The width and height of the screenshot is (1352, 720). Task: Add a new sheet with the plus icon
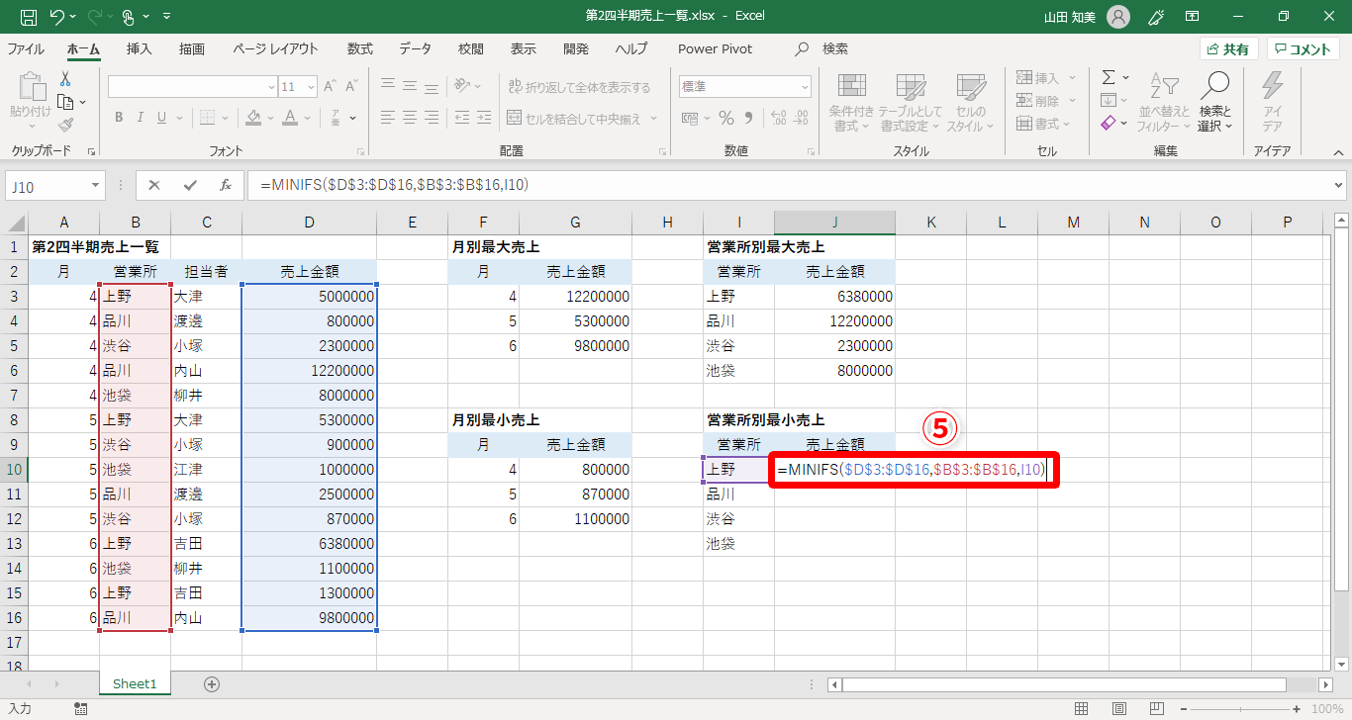[x=211, y=683]
